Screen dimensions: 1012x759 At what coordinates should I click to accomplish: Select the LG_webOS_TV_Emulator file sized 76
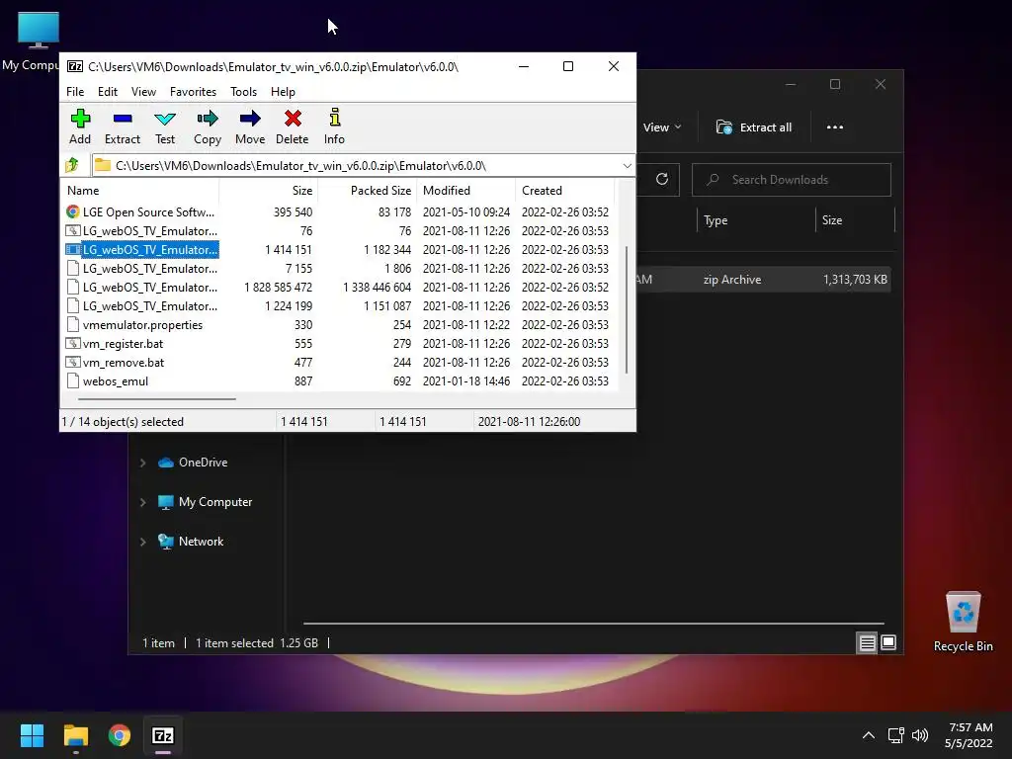tap(150, 231)
